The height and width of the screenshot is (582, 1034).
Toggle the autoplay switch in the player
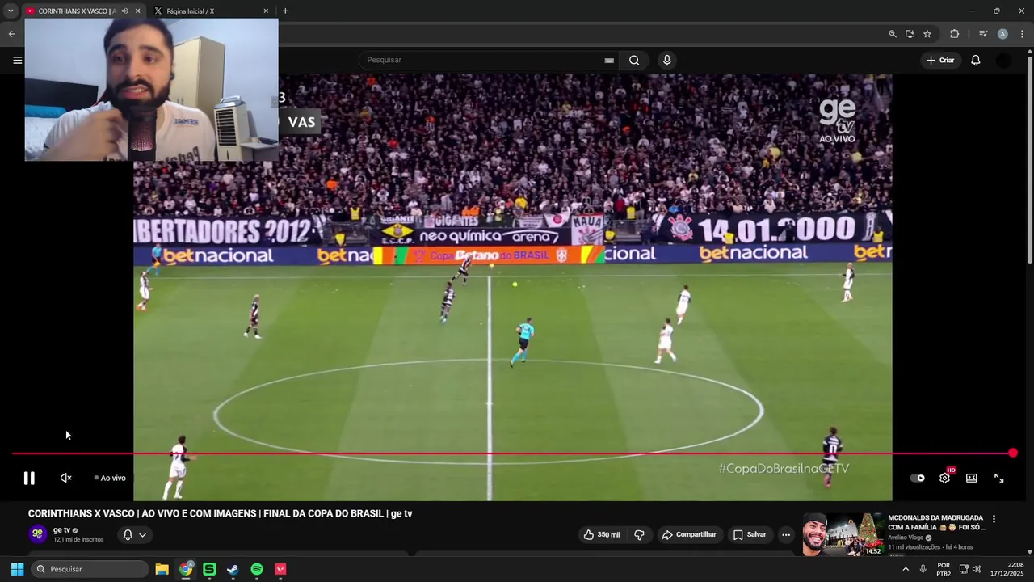click(918, 478)
